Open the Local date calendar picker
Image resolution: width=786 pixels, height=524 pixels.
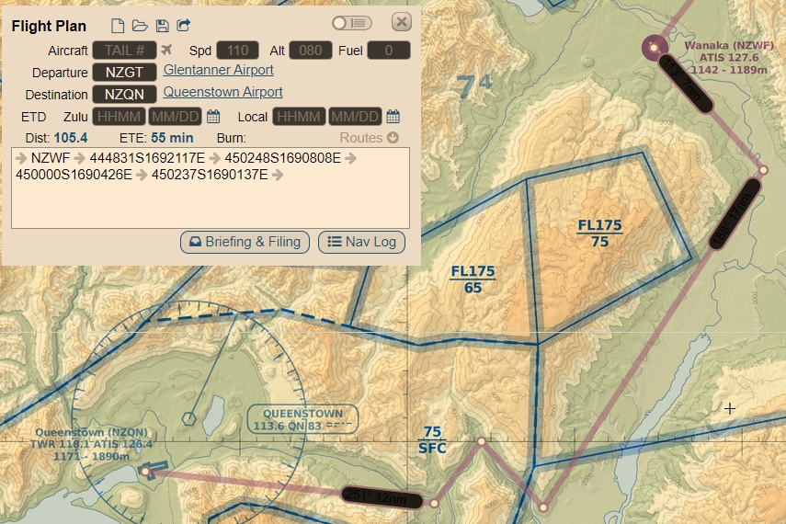click(x=393, y=117)
